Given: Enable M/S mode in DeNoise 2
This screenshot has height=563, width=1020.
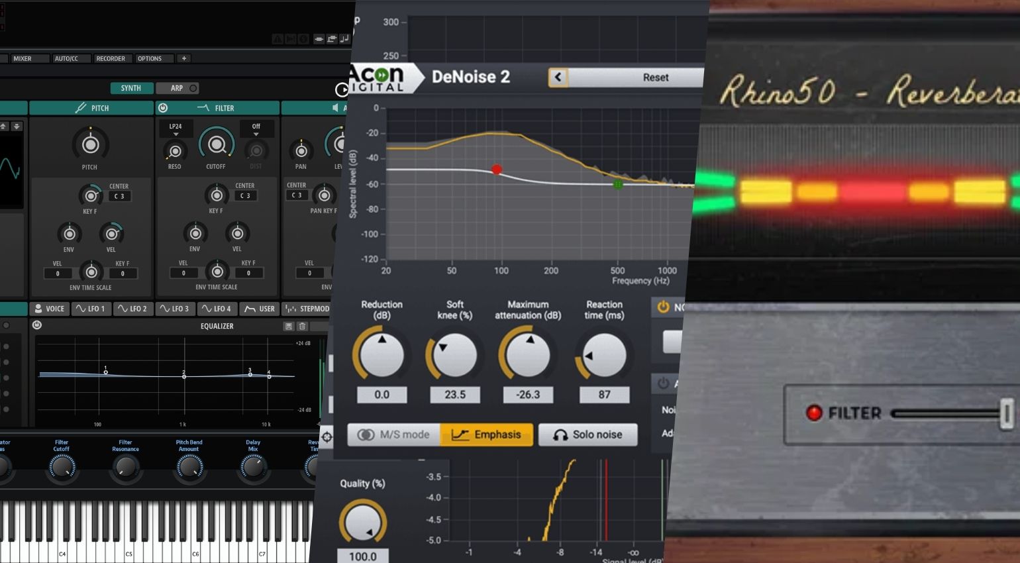Looking at the screenshot, I should (394, 435).
